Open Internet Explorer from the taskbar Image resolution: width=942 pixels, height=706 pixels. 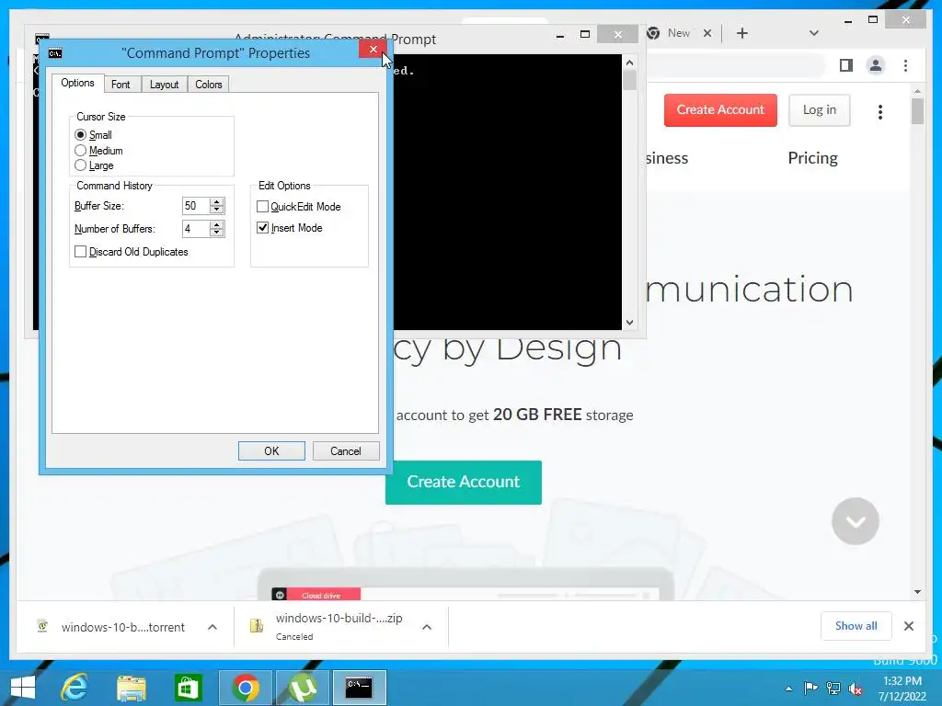[x=75, y=688]
